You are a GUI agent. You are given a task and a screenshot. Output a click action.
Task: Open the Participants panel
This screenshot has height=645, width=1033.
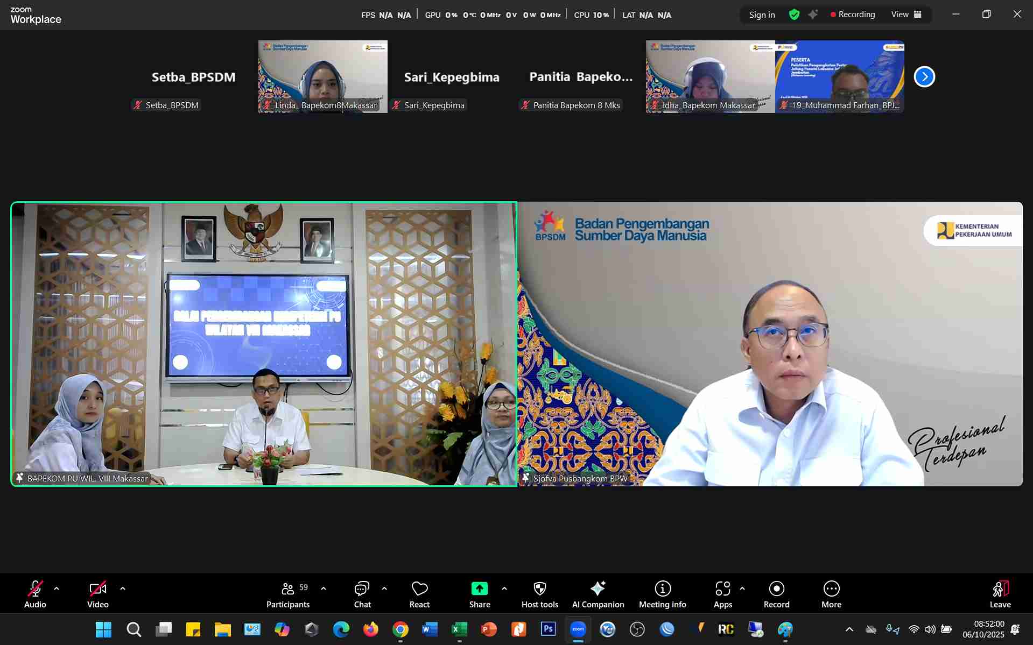pyautogui.click(x=288, y=594)
